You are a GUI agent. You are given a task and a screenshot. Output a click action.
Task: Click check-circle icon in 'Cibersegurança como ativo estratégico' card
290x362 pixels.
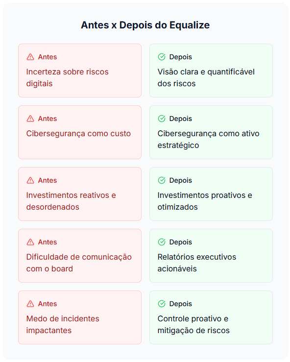pos(162,119)
